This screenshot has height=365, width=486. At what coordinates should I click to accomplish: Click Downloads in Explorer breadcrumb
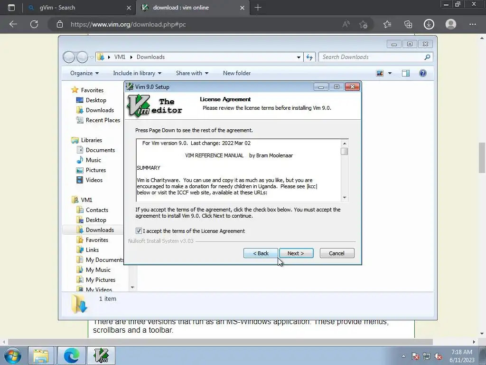pos(150,57)
